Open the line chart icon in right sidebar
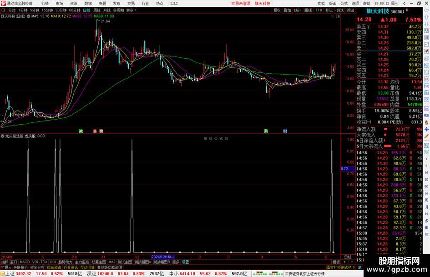This screenshot has width=430, height=277. pos(426,44)
